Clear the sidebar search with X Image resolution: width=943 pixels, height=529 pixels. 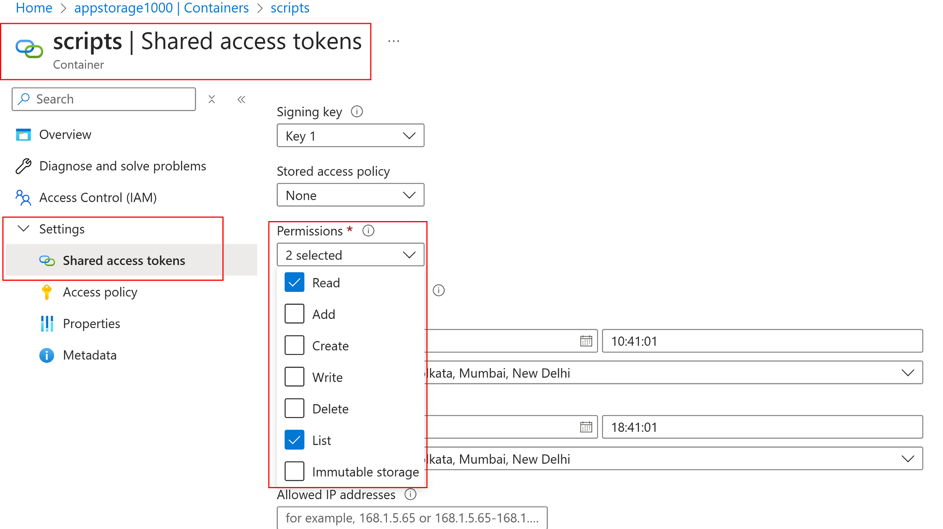(x=212, y=99)
